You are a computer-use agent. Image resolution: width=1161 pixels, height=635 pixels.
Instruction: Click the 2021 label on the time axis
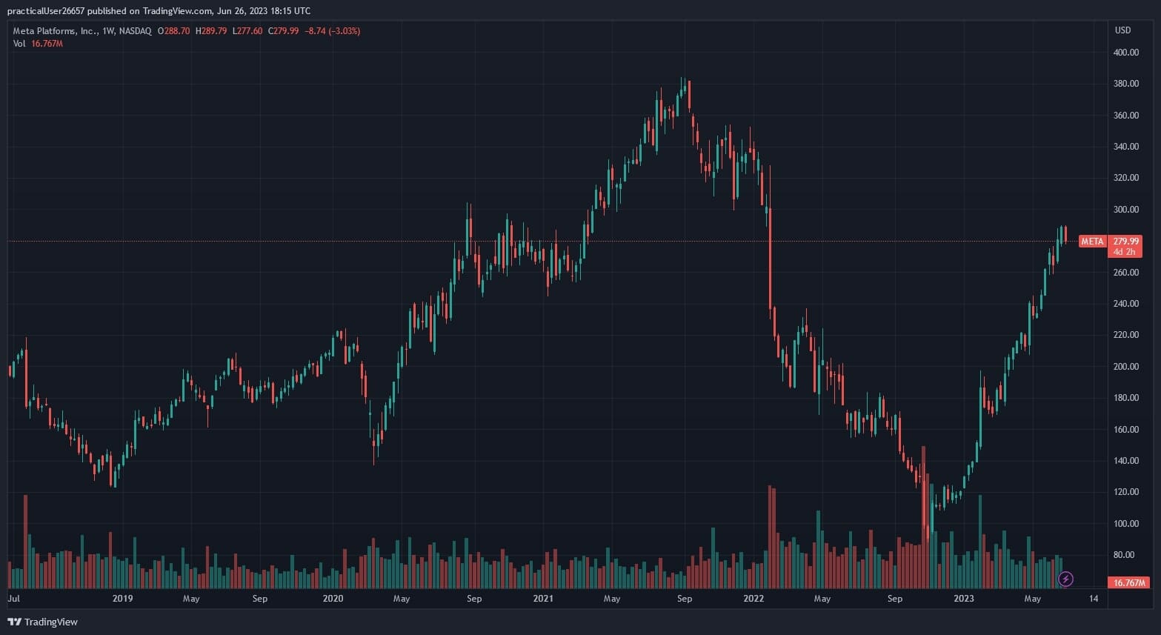[543, 599]
